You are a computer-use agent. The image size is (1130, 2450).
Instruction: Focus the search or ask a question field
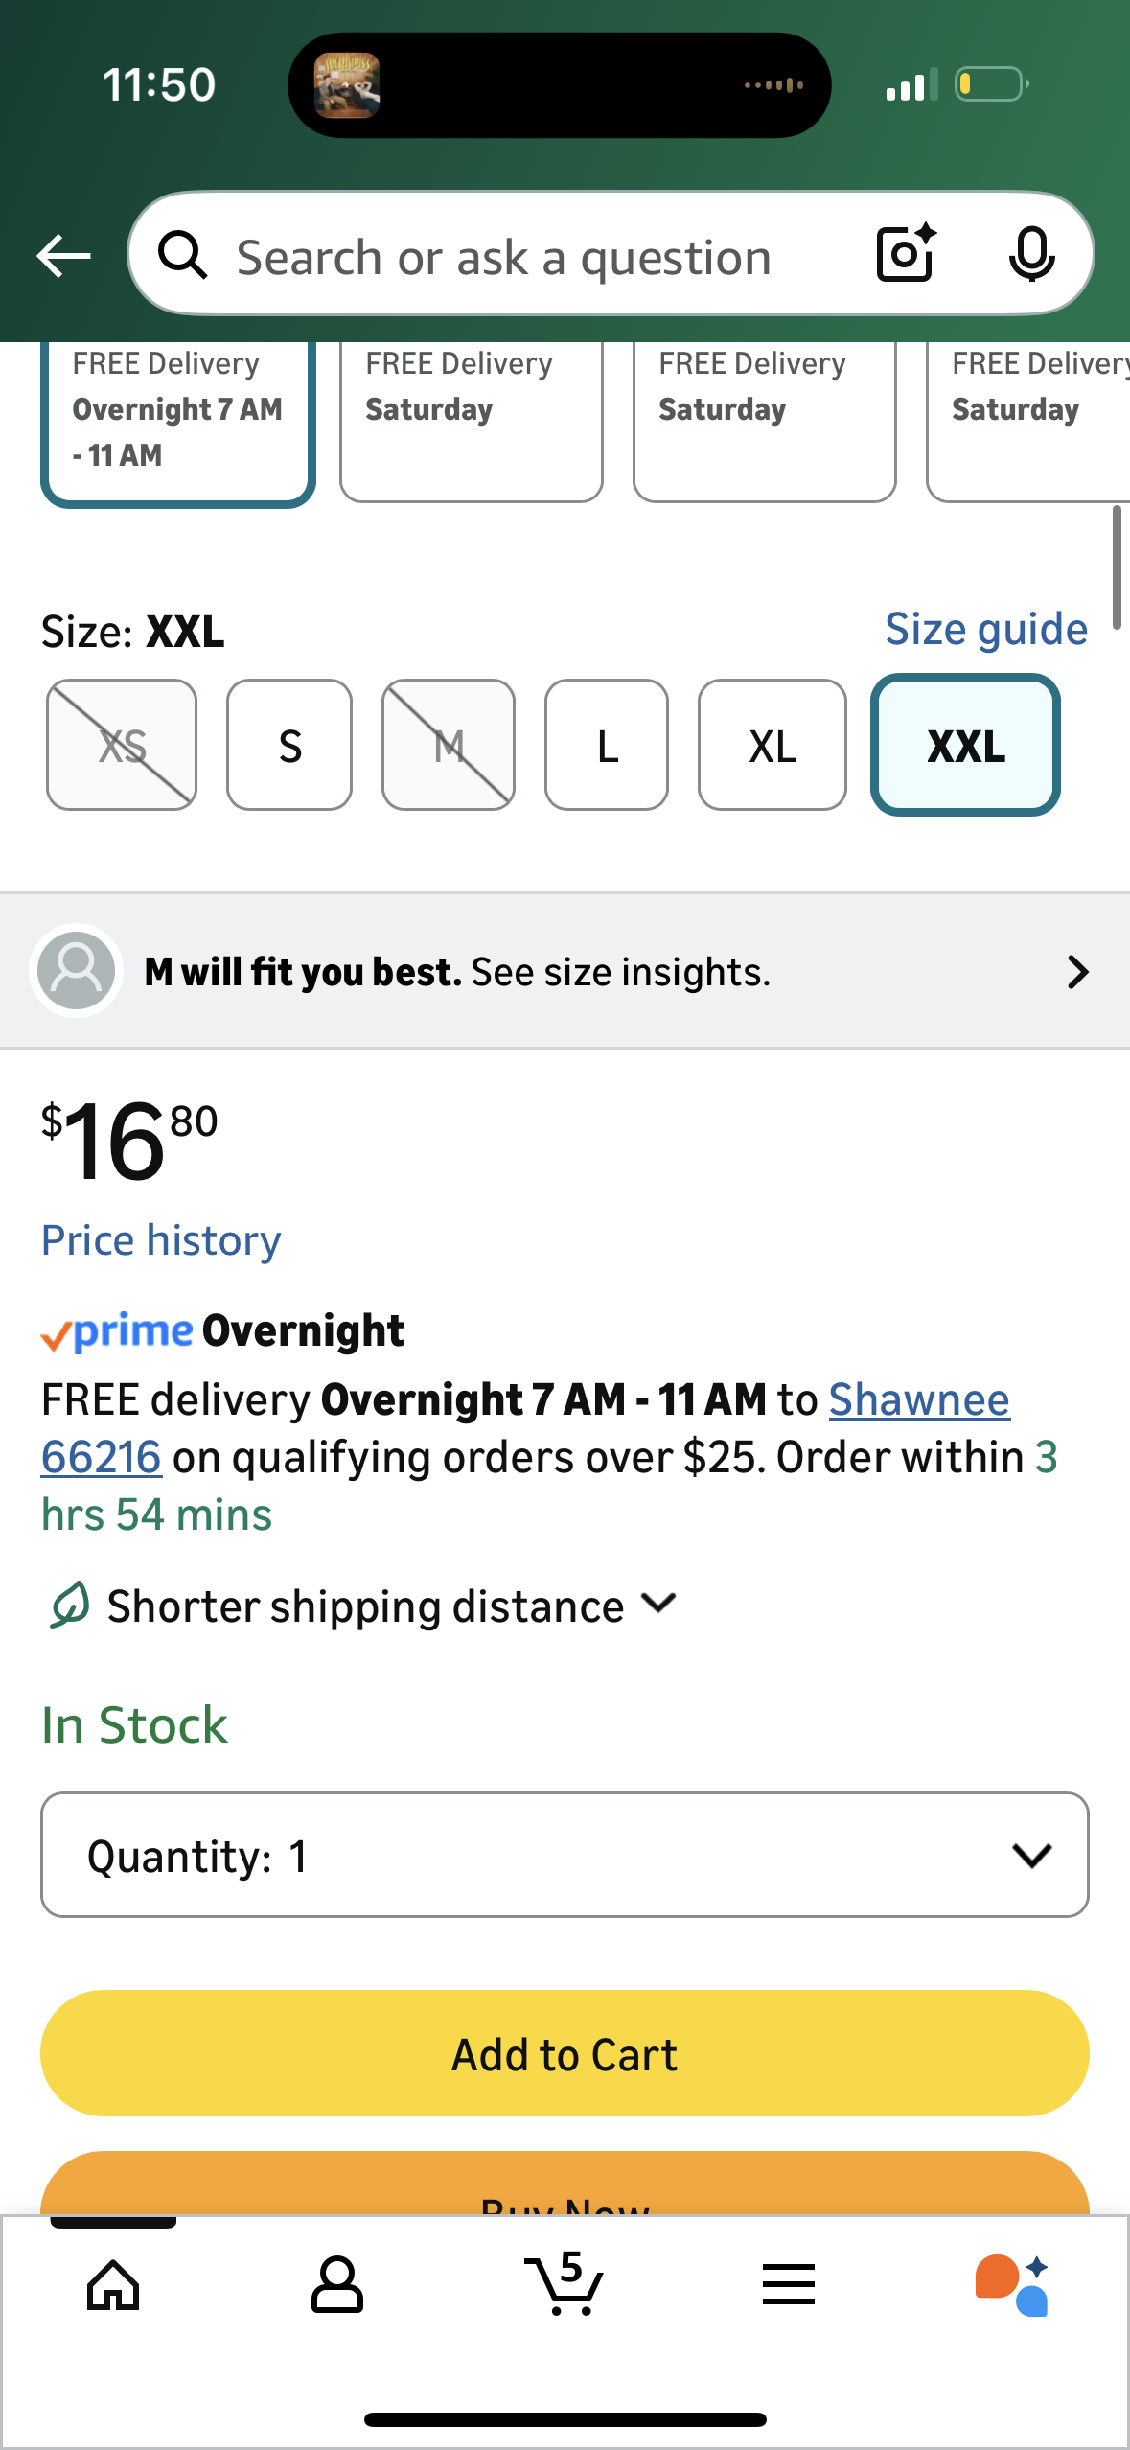click(503, 257)
